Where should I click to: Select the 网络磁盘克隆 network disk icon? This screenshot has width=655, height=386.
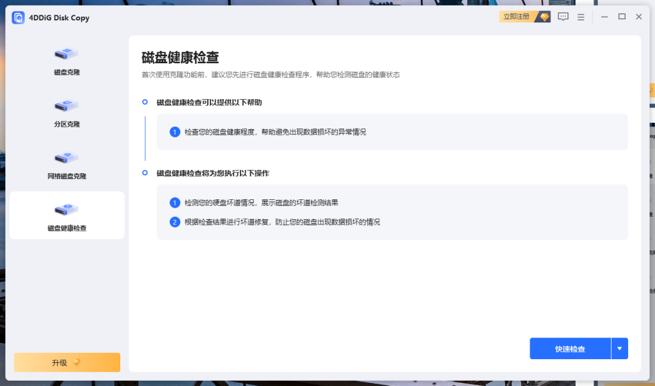[x=67, y=157]
